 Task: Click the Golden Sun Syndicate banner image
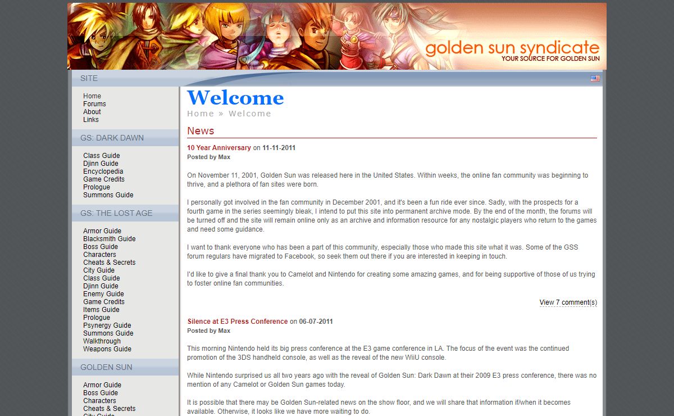(337, 37)
